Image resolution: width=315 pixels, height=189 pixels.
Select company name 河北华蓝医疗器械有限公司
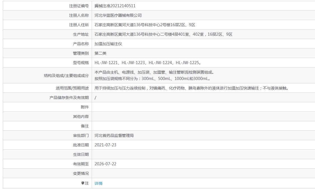coord(118,15)
